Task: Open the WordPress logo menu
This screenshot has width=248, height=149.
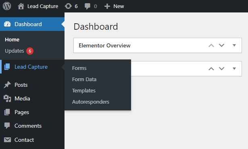Action: [7, 6]
